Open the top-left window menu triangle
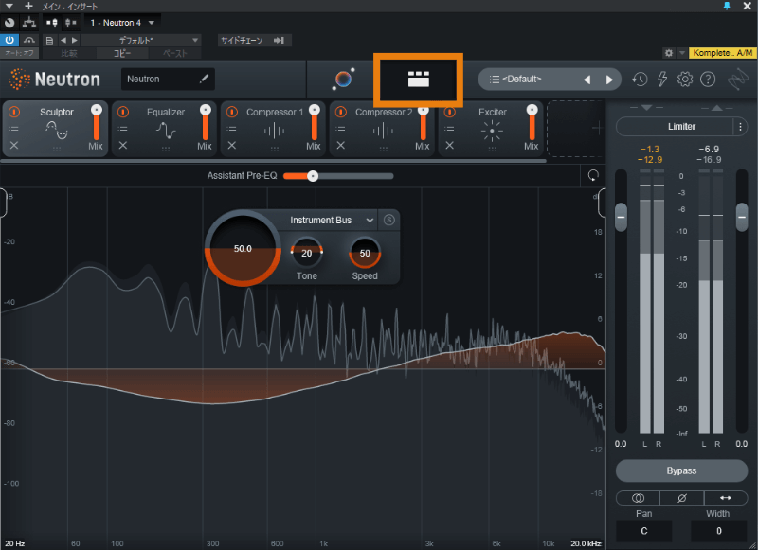 point(9,6)
